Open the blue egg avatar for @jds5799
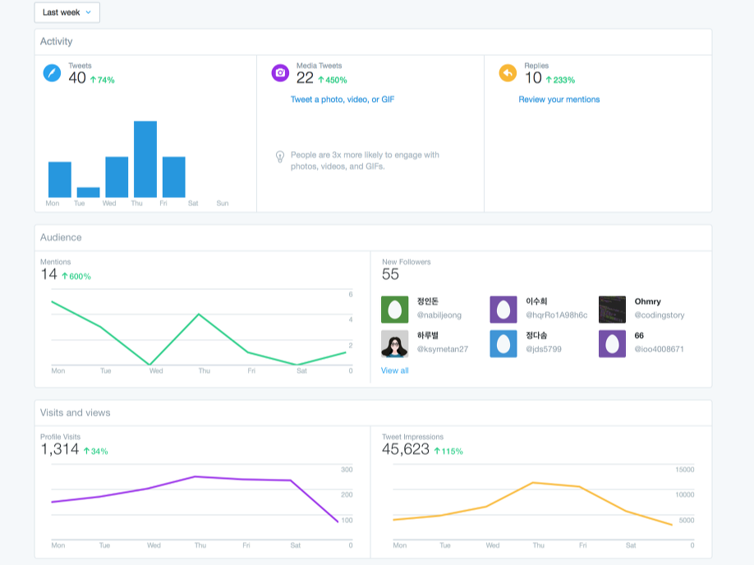Image resolution: width=754 pixels, height=565 pixels. [503, 344]
